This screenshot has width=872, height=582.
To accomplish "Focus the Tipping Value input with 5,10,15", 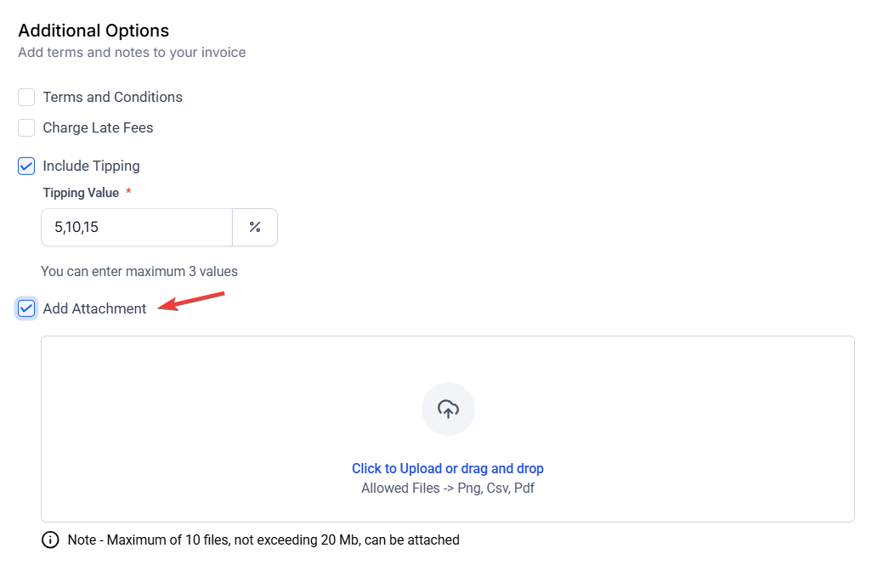I will pyautogui.click(x=137, y=227).
